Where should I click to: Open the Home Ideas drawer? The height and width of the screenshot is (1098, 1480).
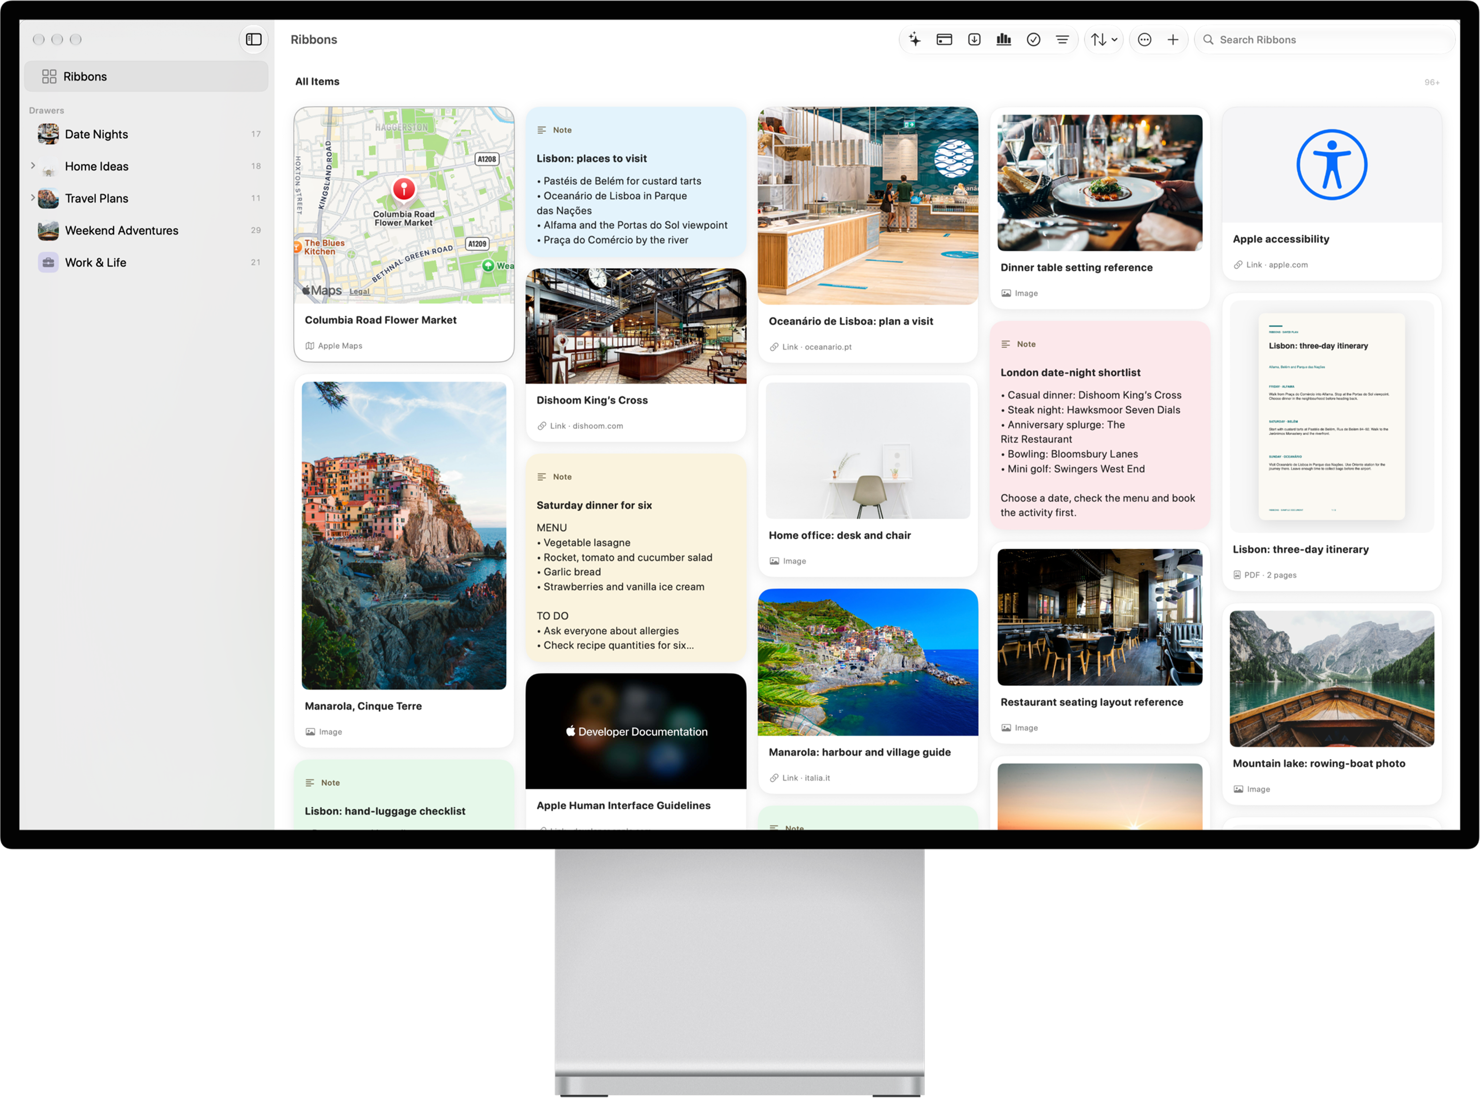tap(146, 166)
